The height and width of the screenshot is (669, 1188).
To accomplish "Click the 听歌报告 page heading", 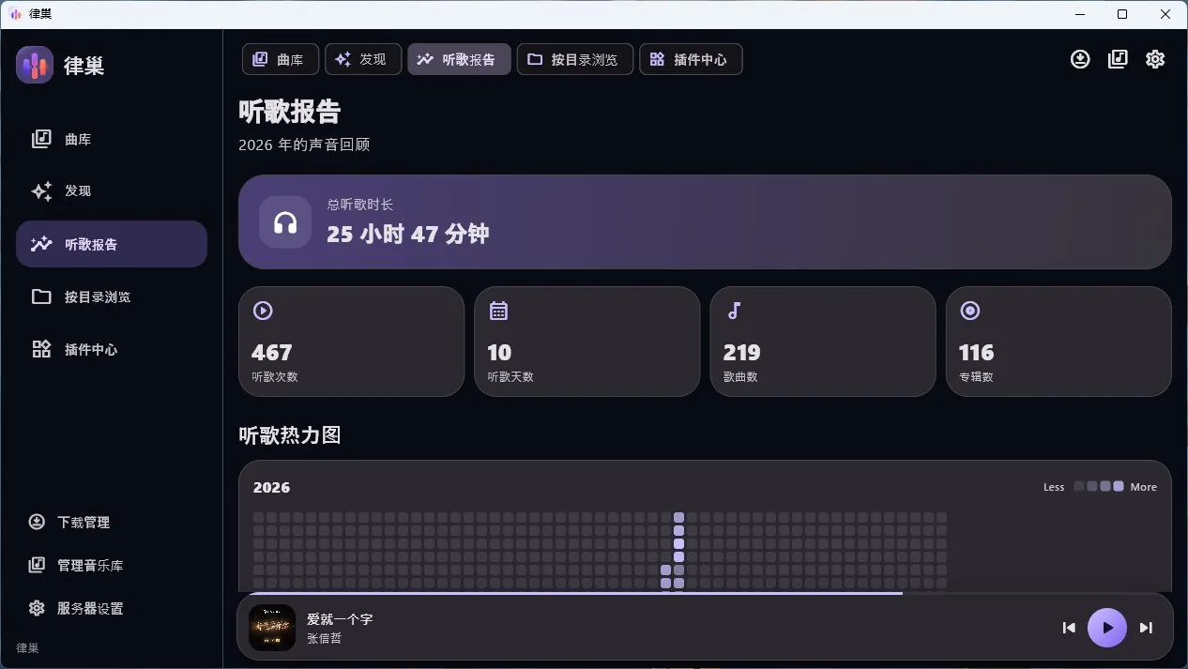I will (x=289, y=112).
